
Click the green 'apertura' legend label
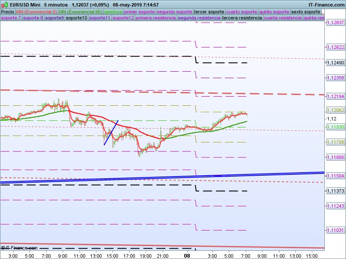tap(113, 12)
